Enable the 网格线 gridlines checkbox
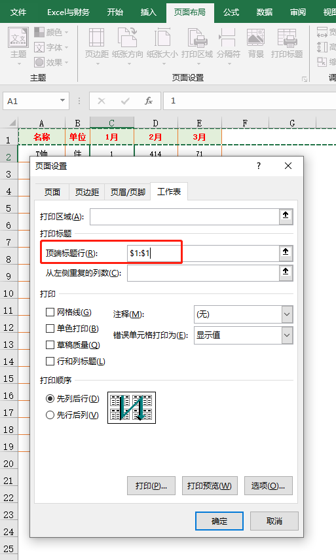This screenshot has width=336, height=560. 50,312
